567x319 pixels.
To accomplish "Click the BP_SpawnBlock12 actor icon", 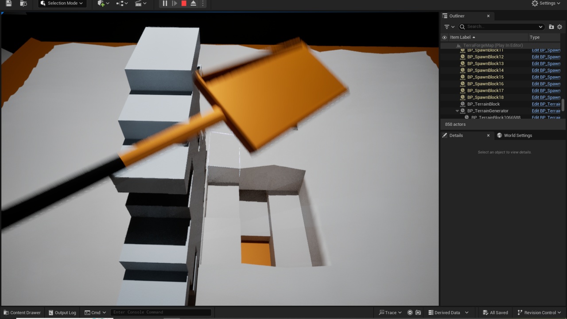I will [x=463, y=57].
